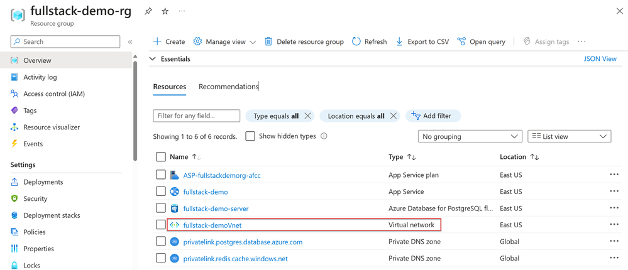The width and height of the screenshot is (628, 270).
Task: Expand the Manage view menu
Action: pyautogui.click(x=224, y=41)
